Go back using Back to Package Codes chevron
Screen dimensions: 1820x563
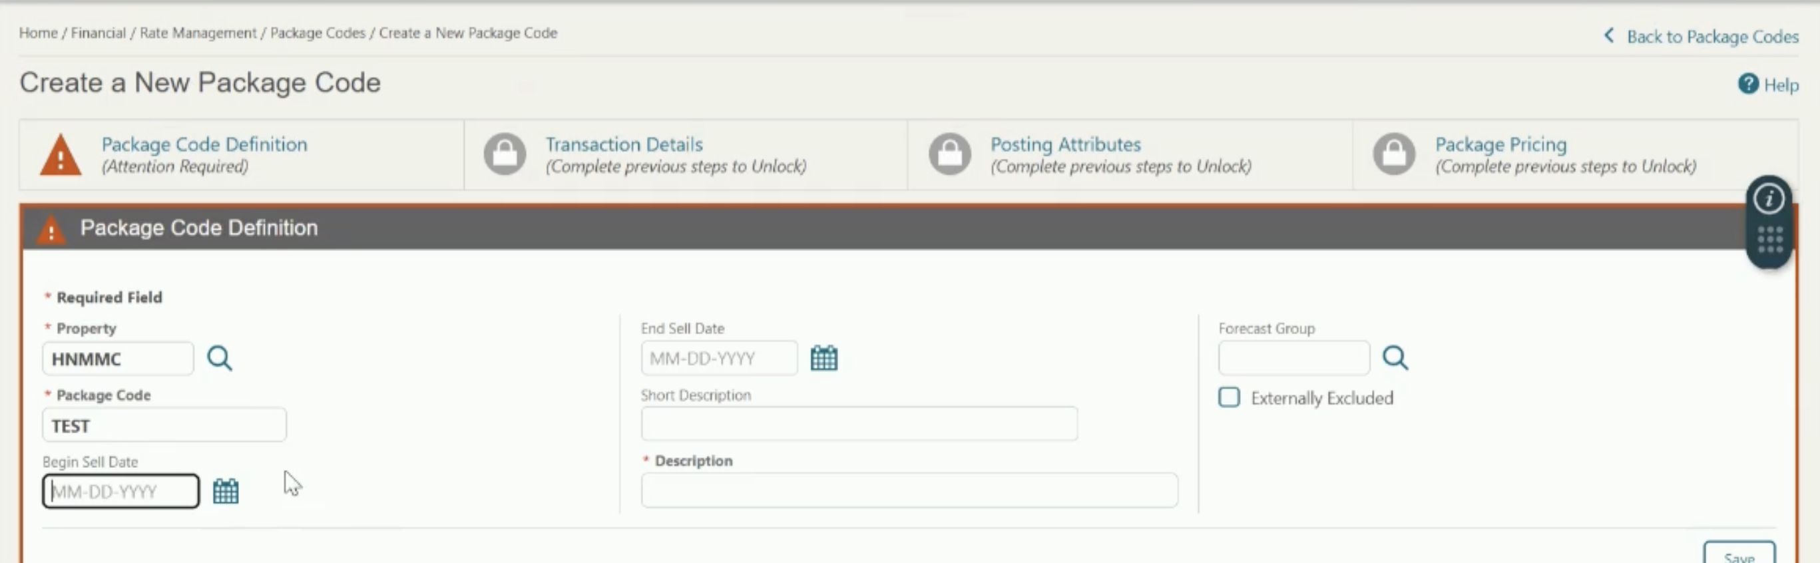[x=1609, y=35]
